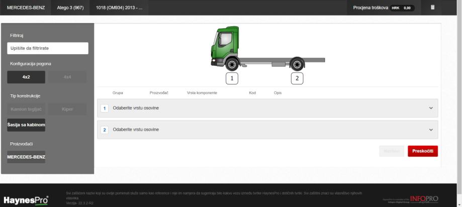
Task: Click HRK 0,00 cost badge
Action: point(402,8)
